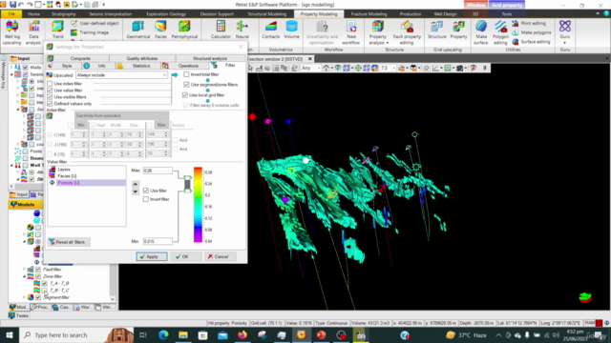
Task: Open the property Calculator
Action: point(221,30)
